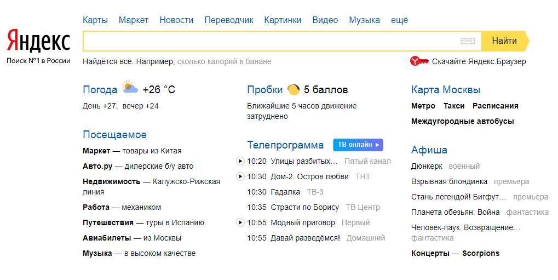558x280 pixels.
Task: Focus the Яндекс search input field
Action: [271, 41]
